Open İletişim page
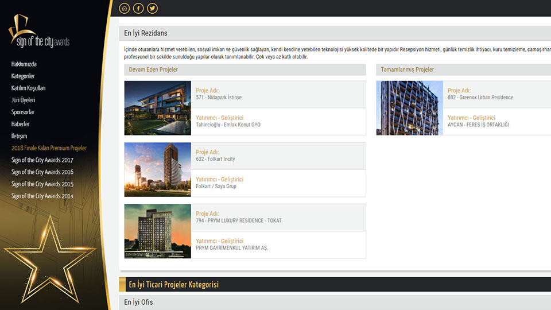 coord(19,135)
